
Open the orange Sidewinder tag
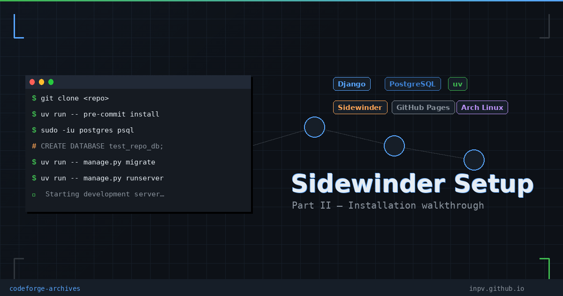click(360, 108)
